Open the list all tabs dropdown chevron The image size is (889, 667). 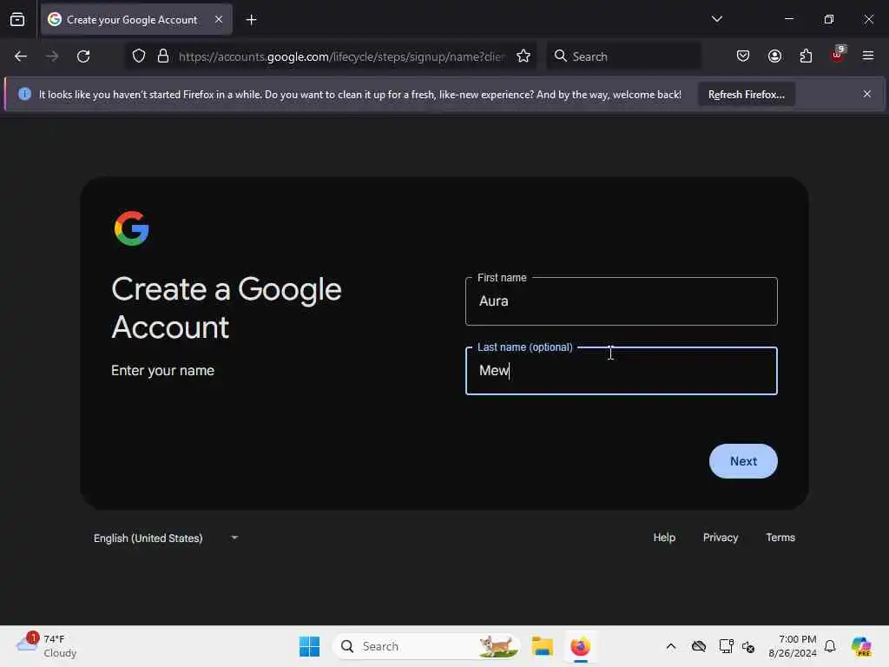[x=716, y=19]
